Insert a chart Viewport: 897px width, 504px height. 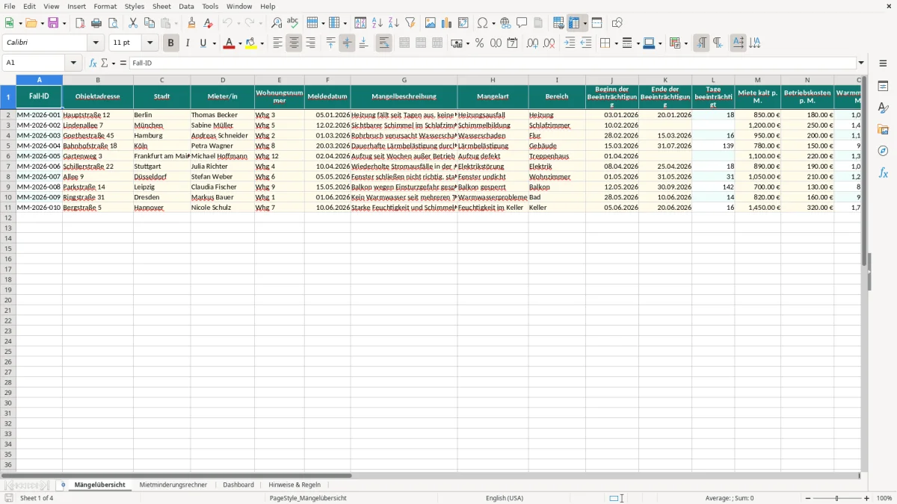[447, 23]
